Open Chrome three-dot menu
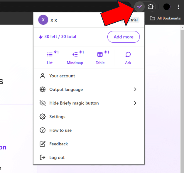The image size is (184, 173). point(178,6)
